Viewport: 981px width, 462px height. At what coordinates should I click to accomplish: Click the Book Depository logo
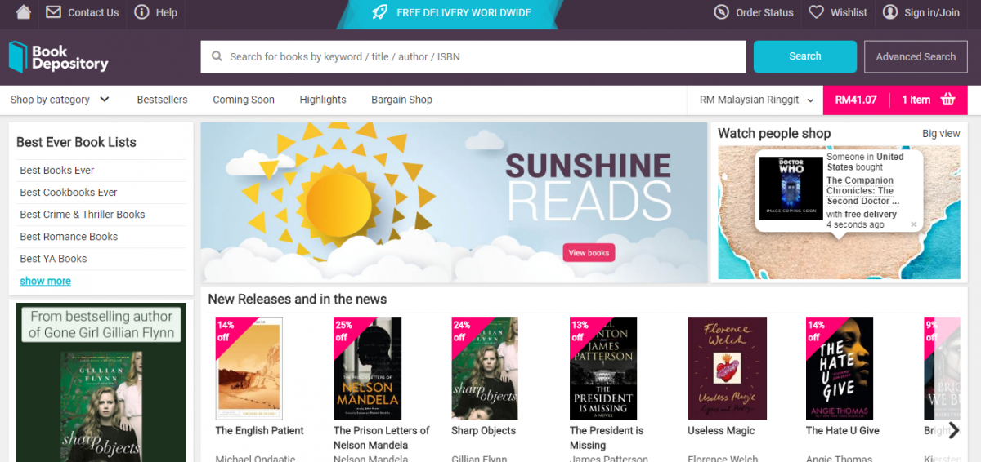coord(58,57)
